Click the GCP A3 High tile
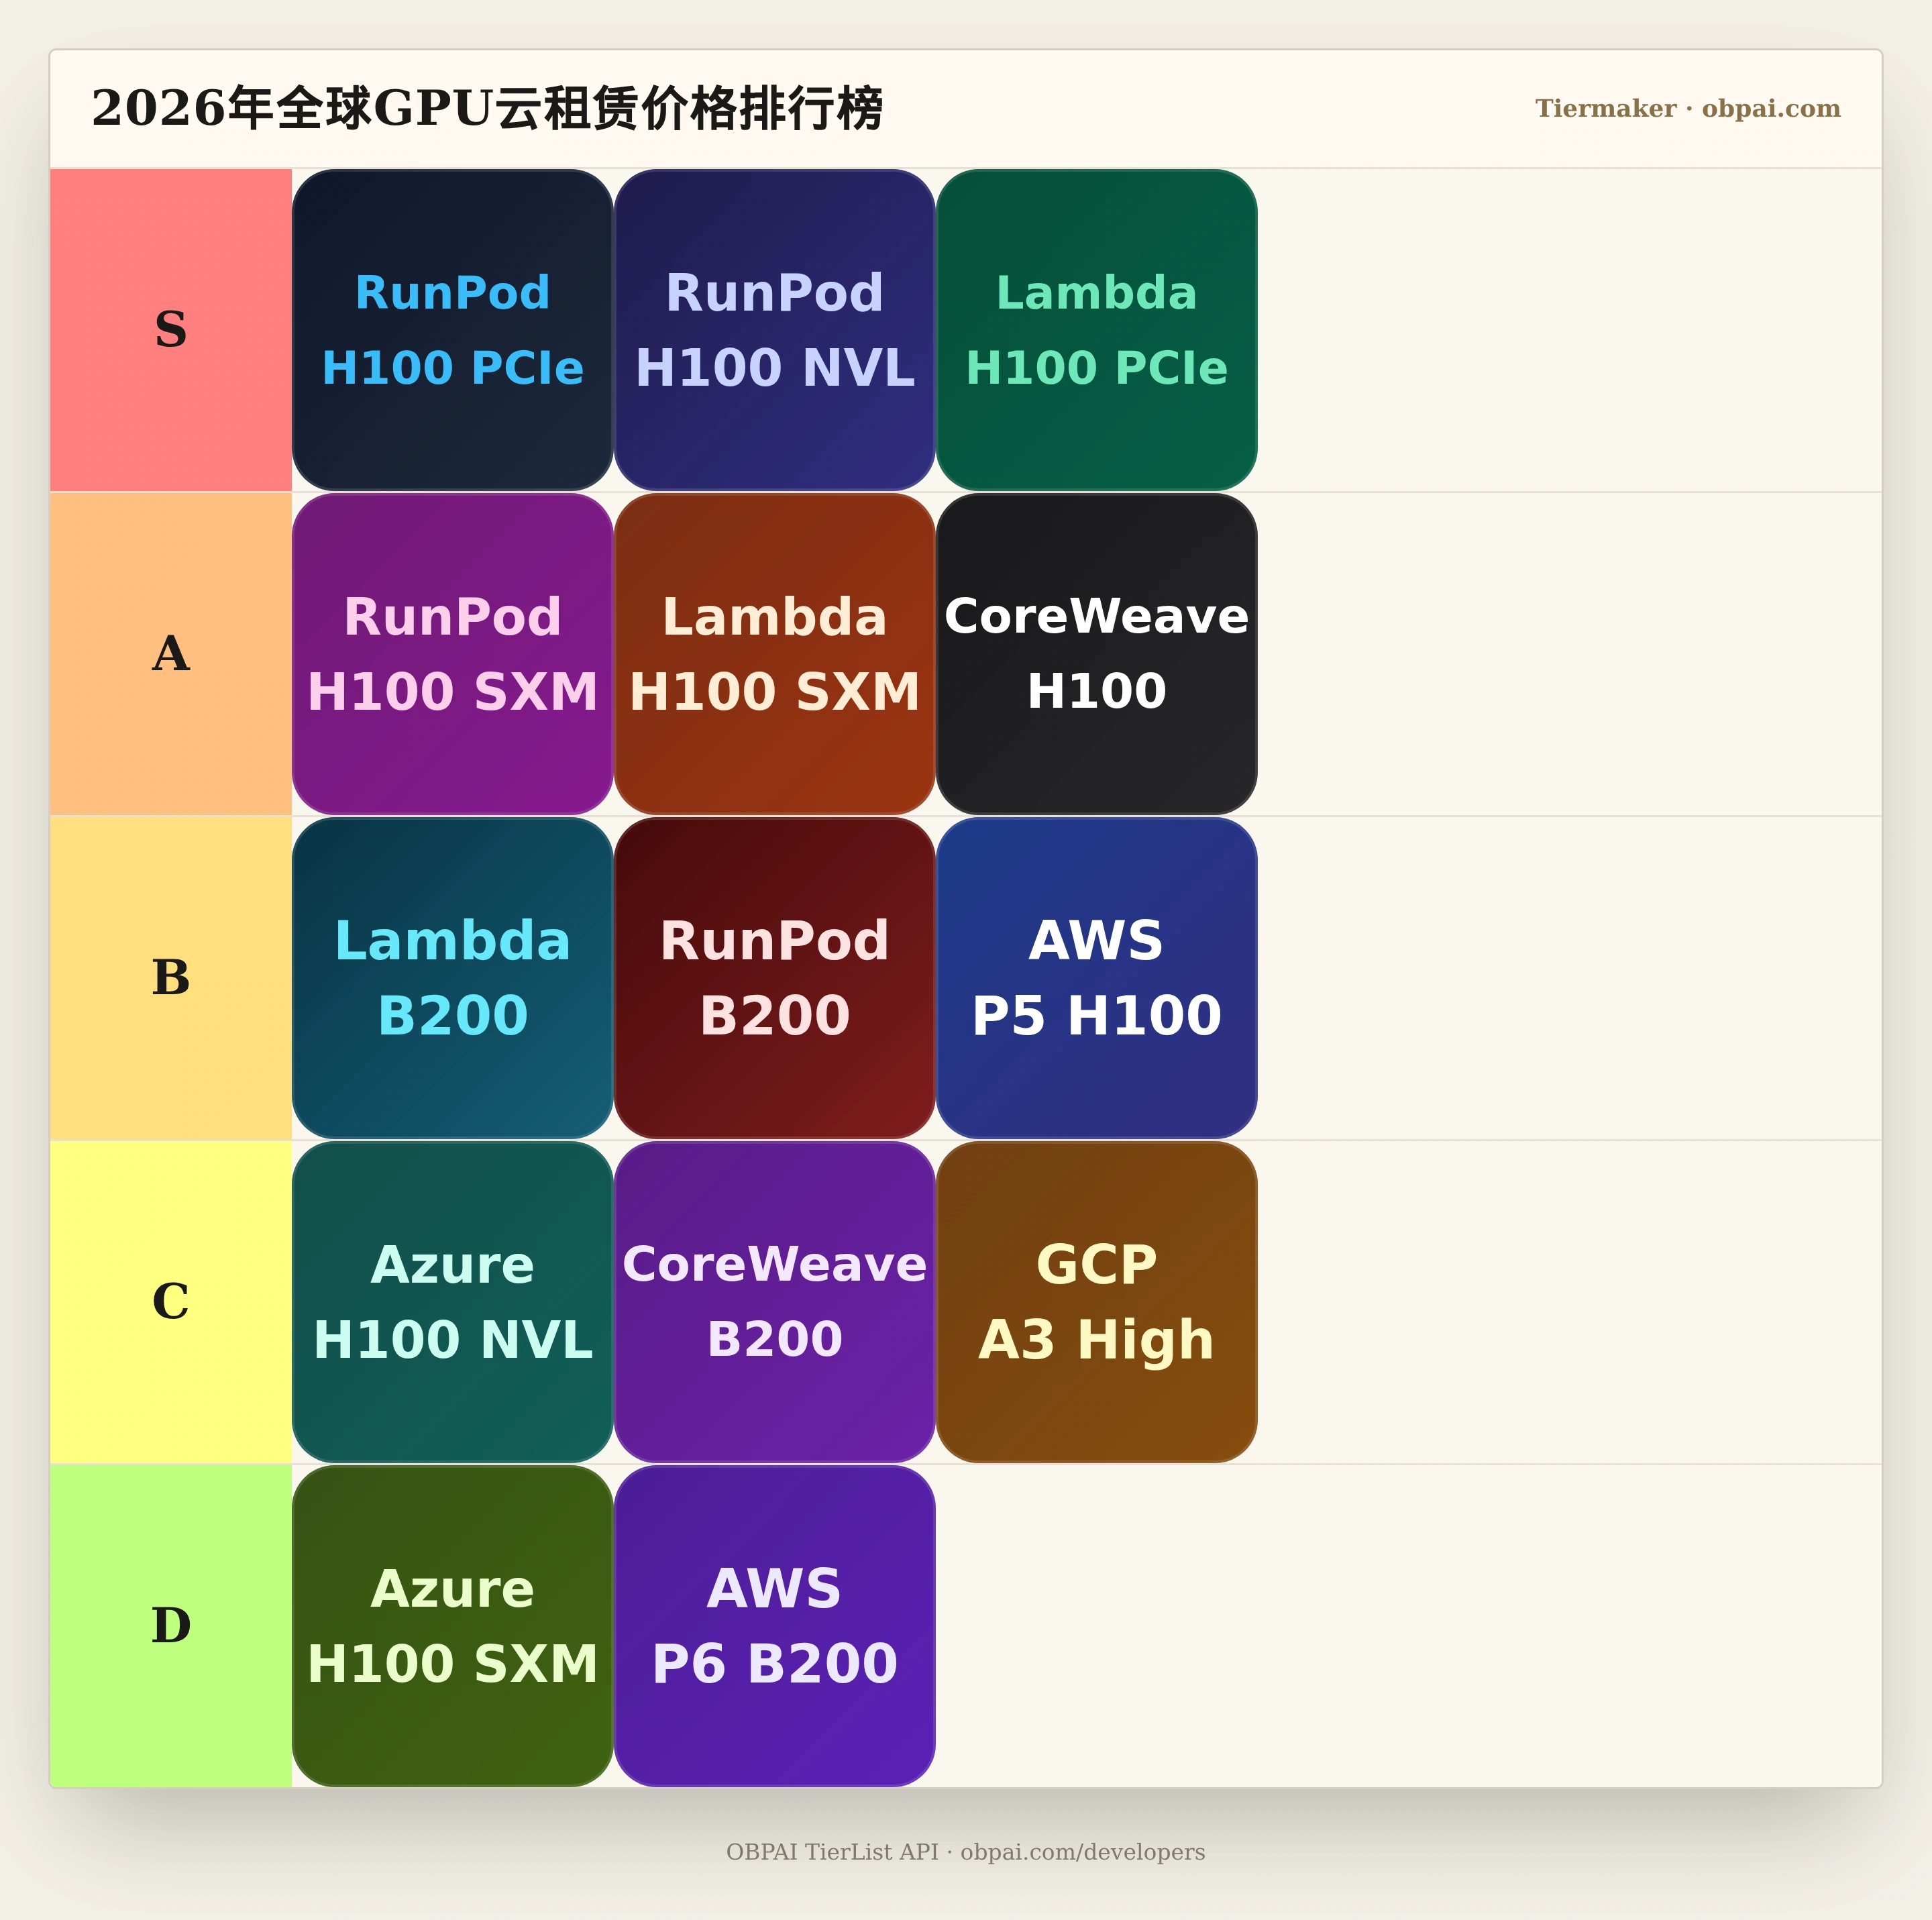 pyautogui.click(x=1096, y=1302)
